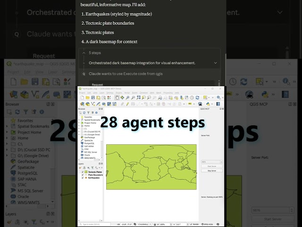Open the Python Console icon
This screenshot has height=227, width=302.
pyautogui.click(x=208, y=104)
